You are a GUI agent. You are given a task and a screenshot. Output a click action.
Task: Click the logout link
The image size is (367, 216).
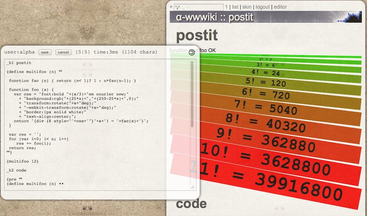[x=263, y=7]
